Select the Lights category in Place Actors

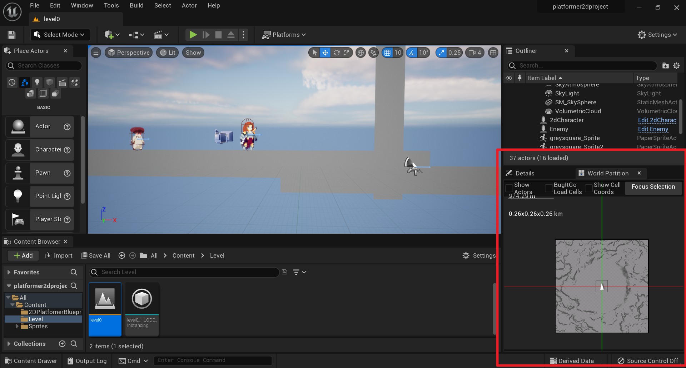coord(37,83)
